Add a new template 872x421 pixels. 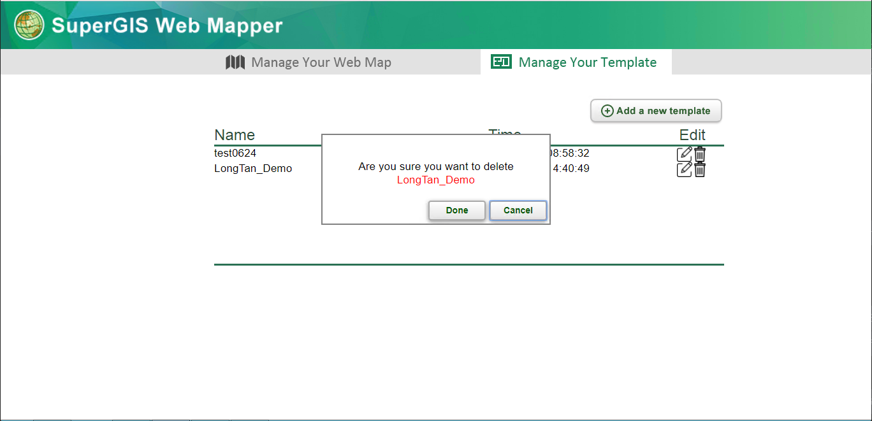[656, 111]
